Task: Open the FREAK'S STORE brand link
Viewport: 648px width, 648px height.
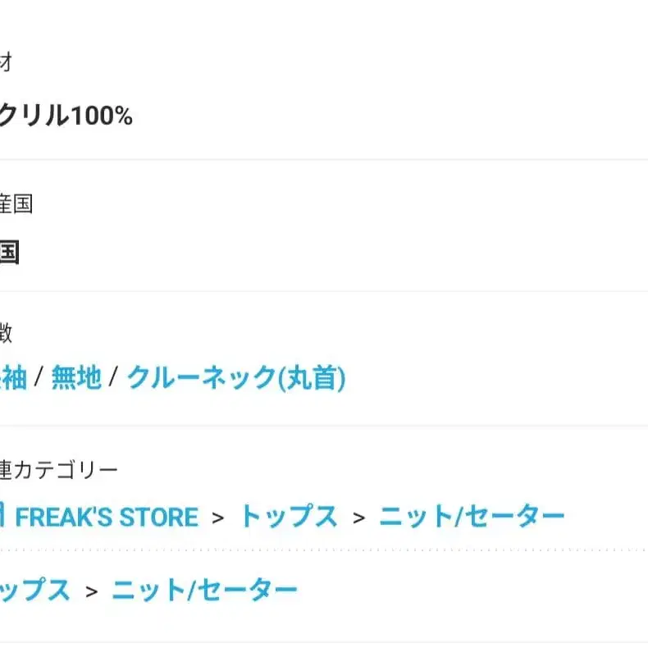Action: click(x=107, y=517)
